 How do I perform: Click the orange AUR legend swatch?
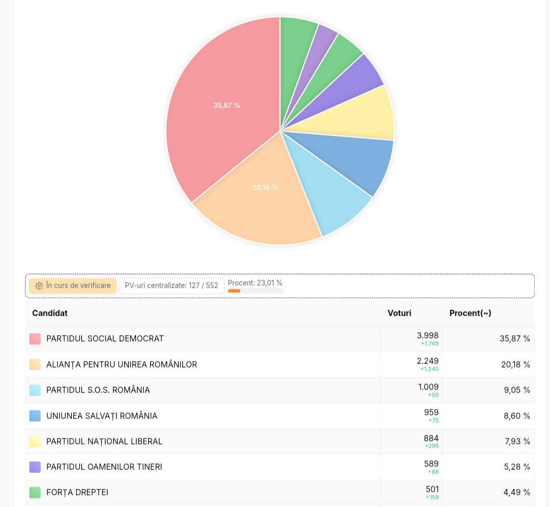35,364
